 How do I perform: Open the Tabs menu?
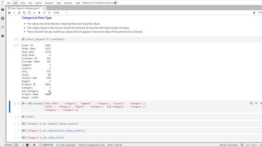pos(59,3)
